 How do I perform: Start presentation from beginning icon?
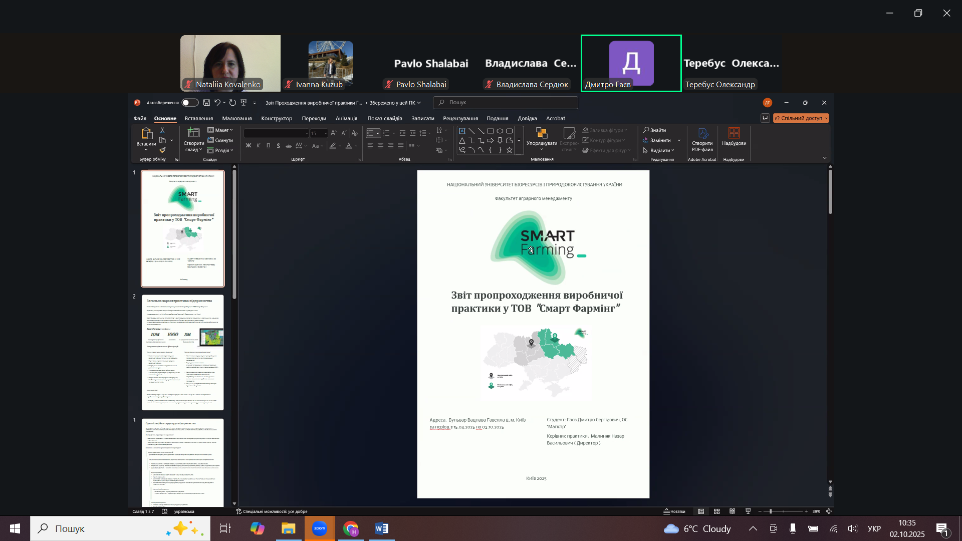point(244,103)
